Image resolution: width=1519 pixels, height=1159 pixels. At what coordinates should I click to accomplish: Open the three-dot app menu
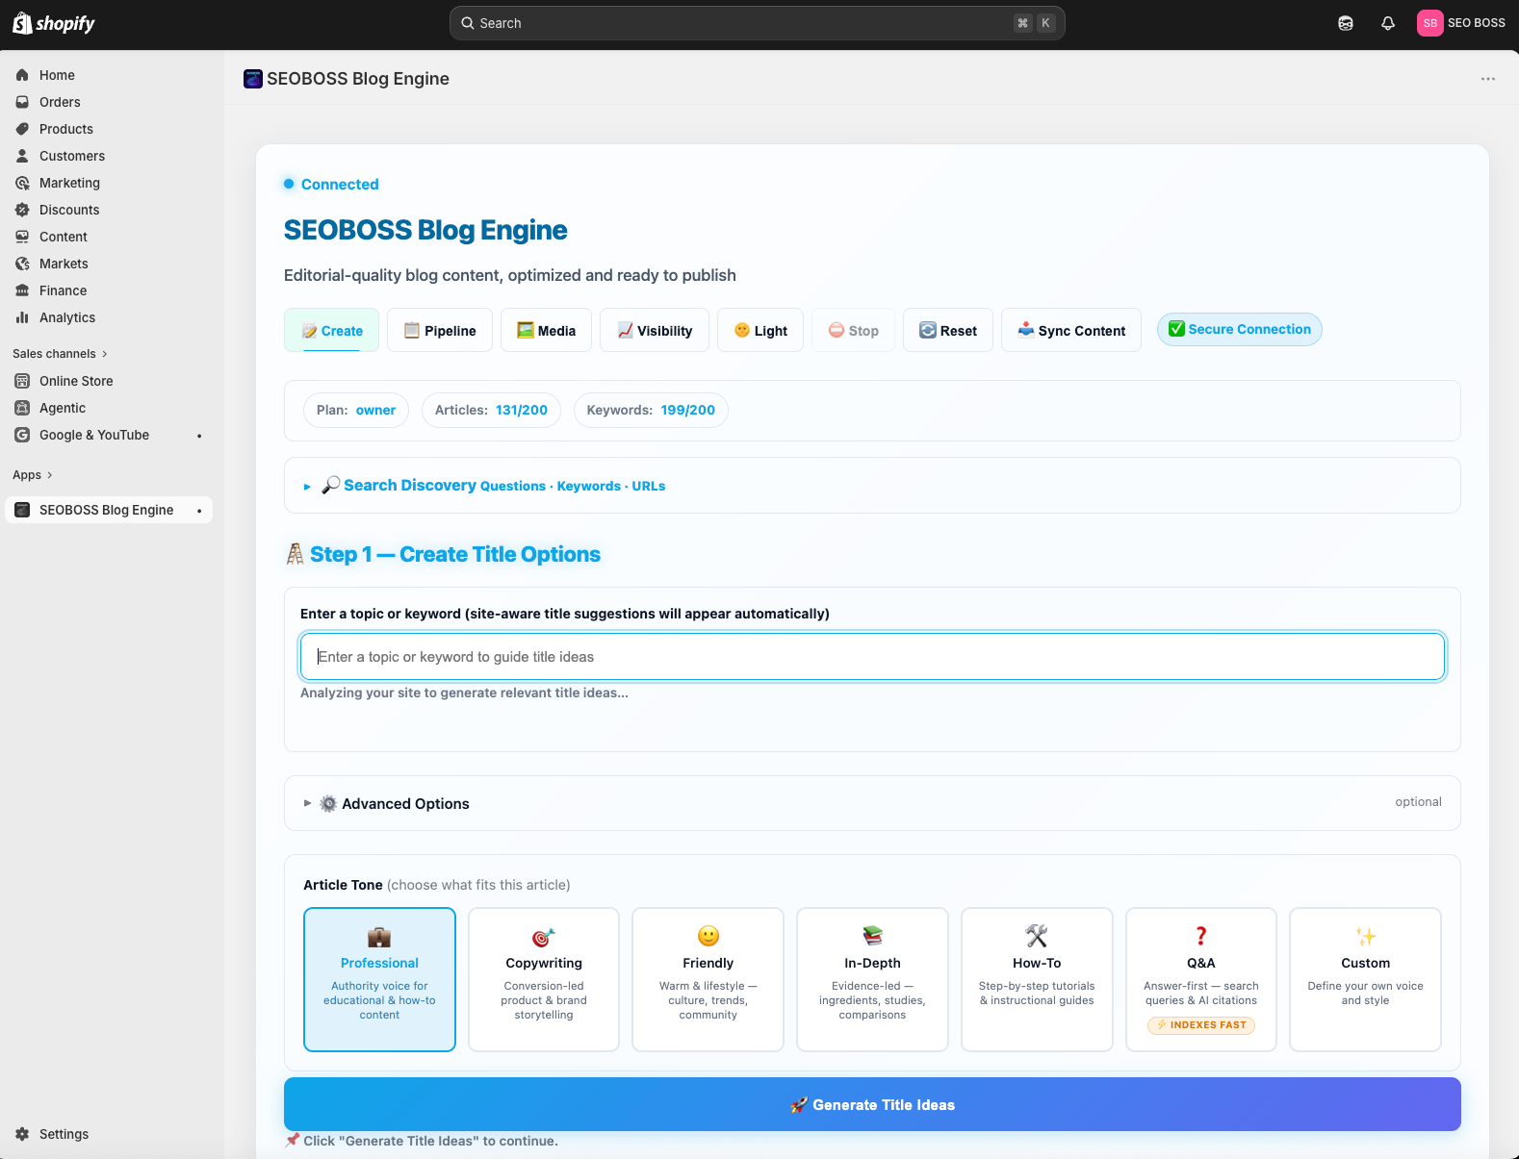(x=1488, y=79)
